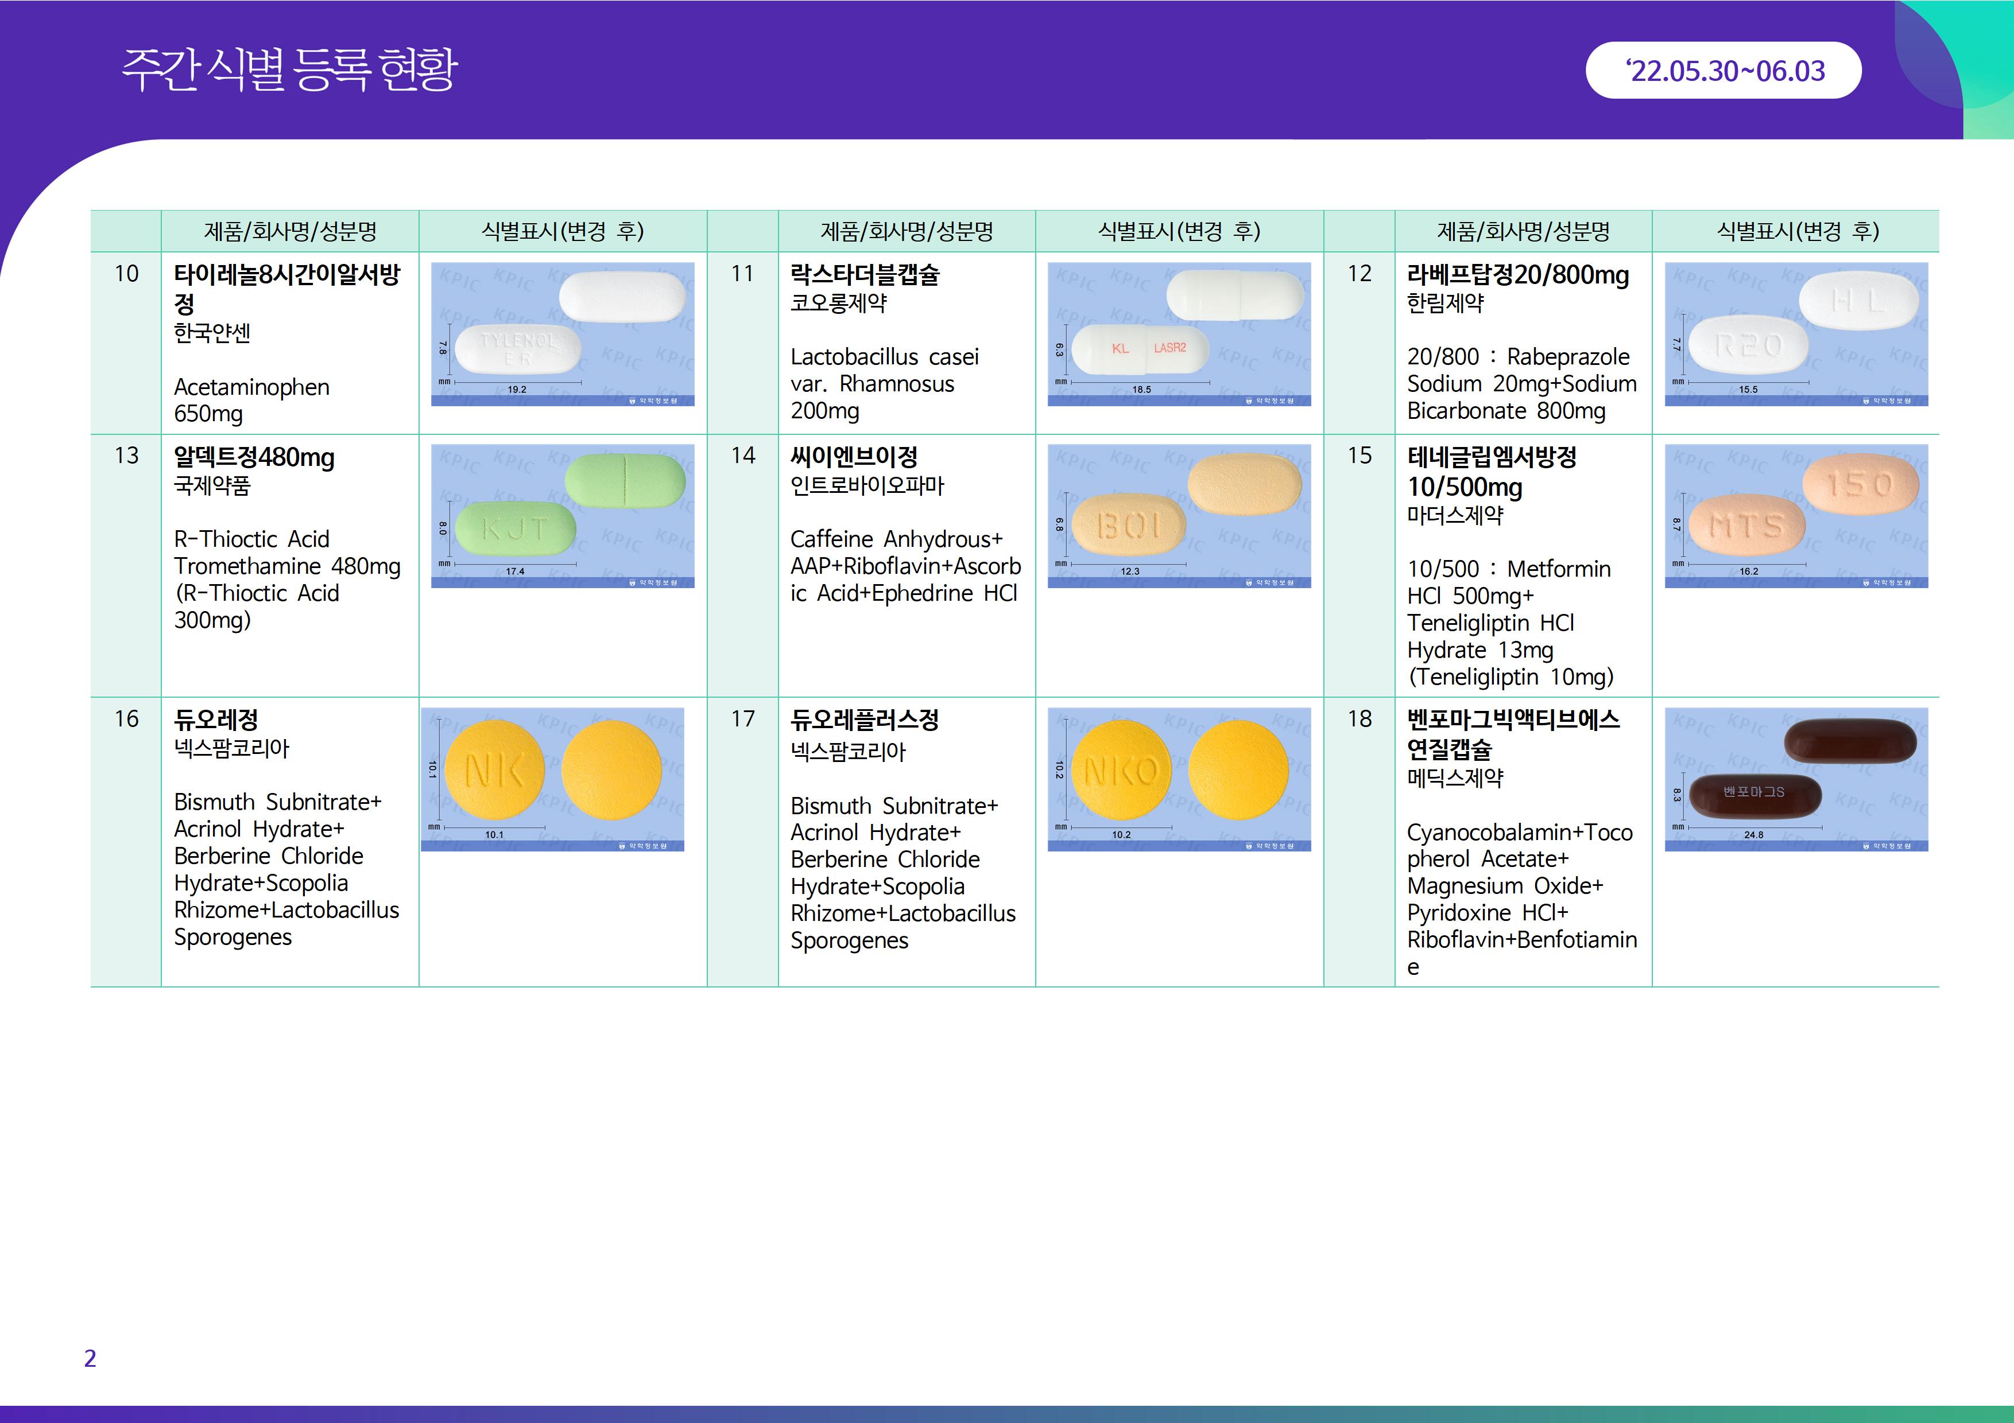Click the Tylenol ER pill image
2014x1423 pixels.
point(562,334)
